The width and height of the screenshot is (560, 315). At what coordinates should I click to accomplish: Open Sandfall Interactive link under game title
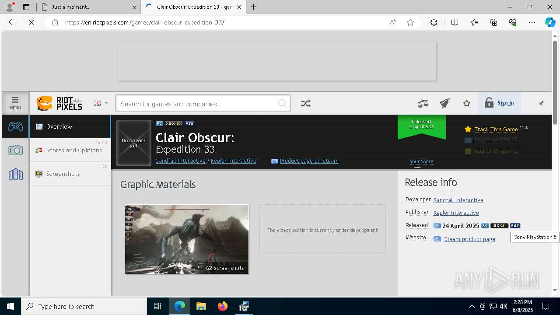coord(181,161)
